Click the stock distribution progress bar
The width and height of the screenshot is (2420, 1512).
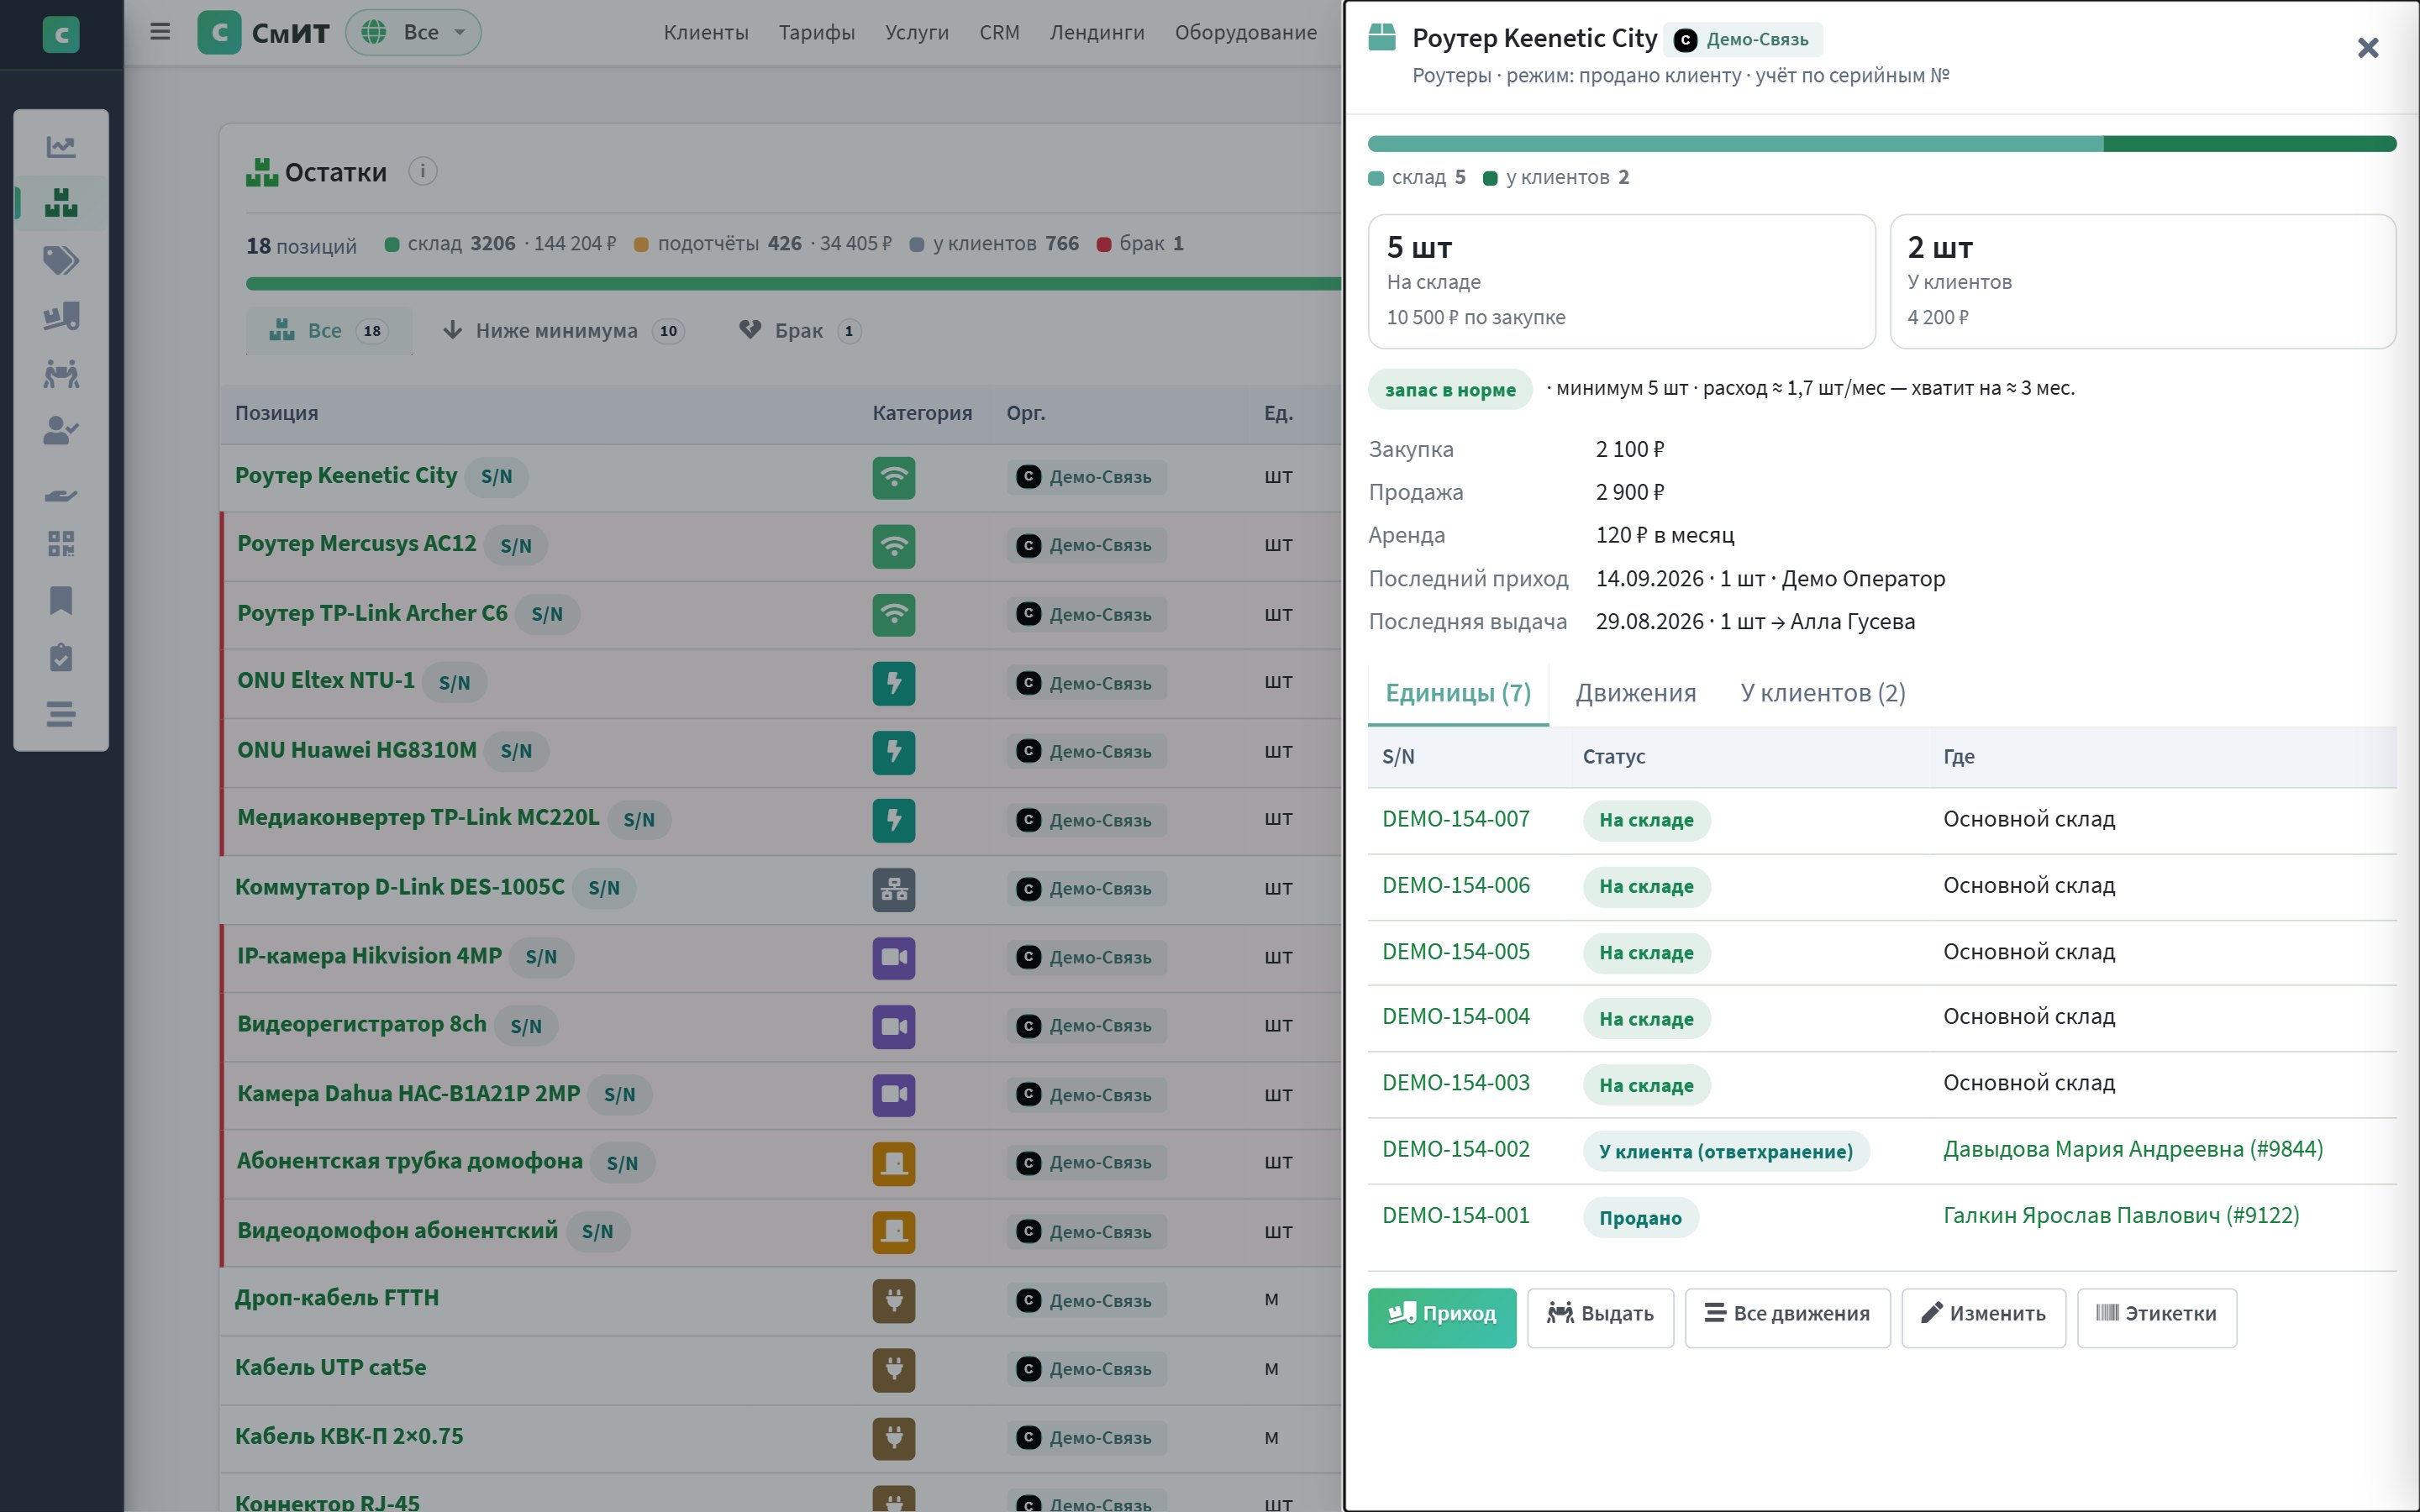coord(1882,144)
